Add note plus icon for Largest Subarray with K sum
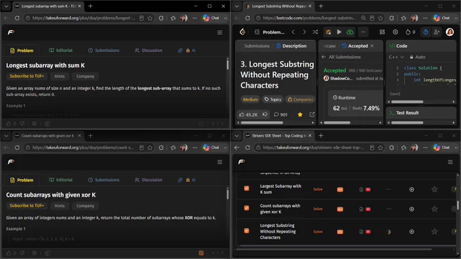Screen dimensions: 461x259 [x=412, y=189]
